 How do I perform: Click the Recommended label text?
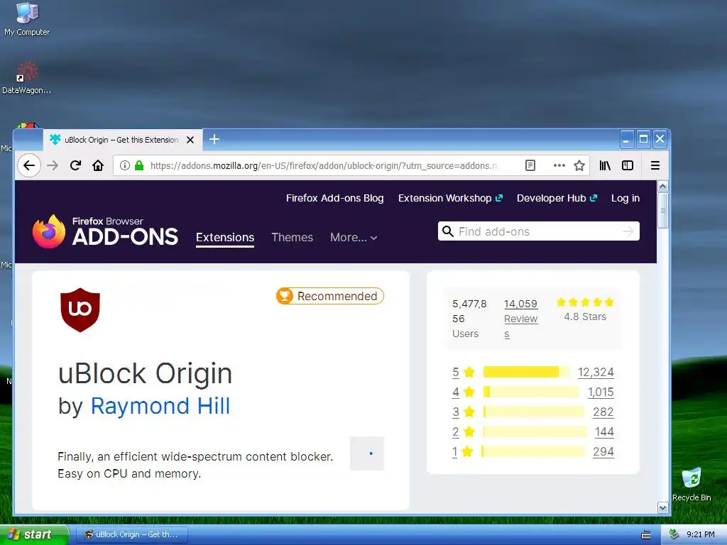coord(337,296)
